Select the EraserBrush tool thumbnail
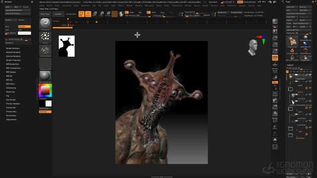 (x=305, y=51)
